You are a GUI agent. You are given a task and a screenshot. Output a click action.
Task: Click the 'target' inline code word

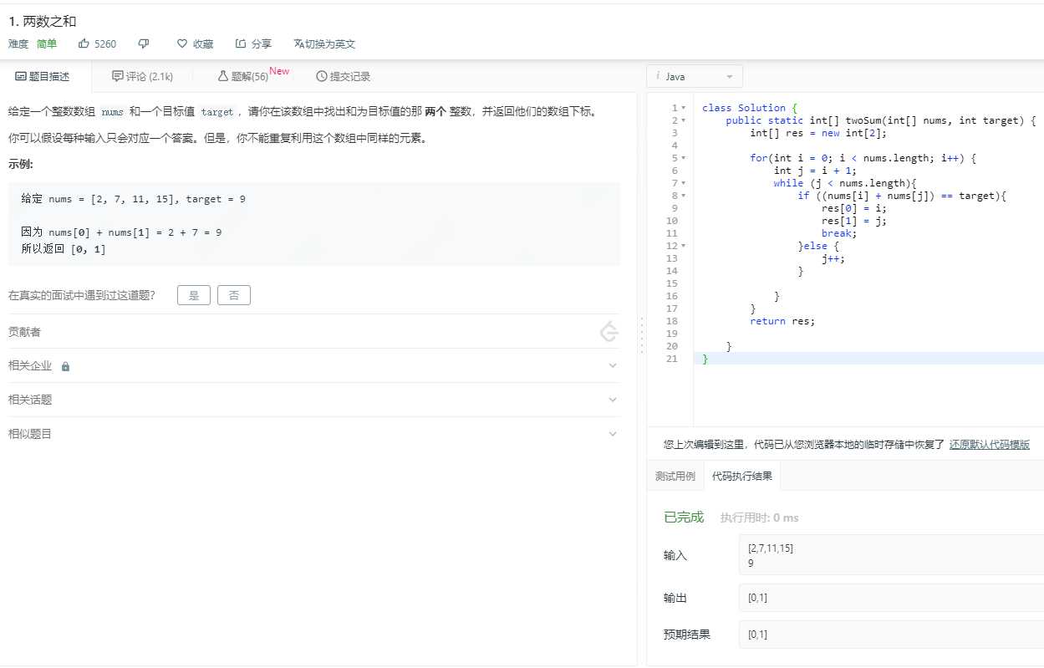[217, 112]
